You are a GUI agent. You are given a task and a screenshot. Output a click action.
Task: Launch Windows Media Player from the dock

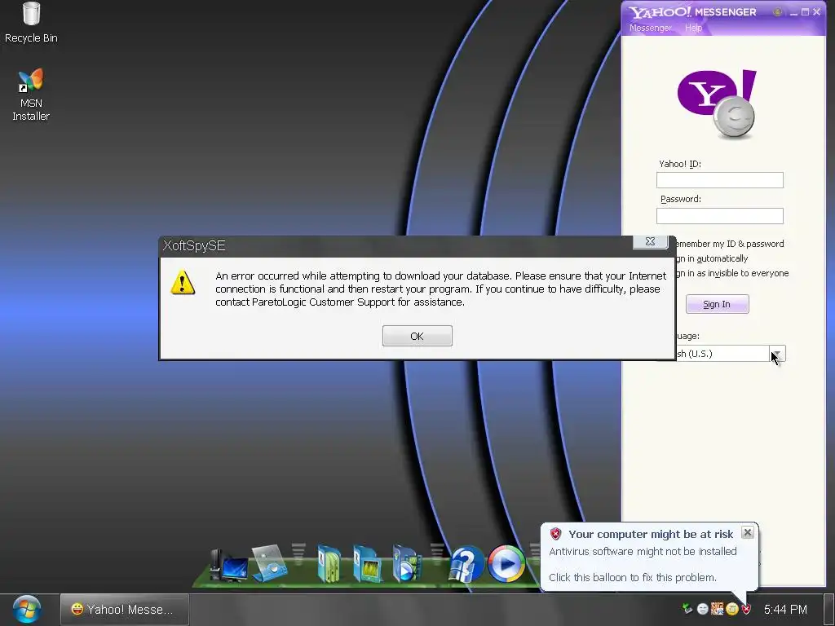click(x=506, y=564)
